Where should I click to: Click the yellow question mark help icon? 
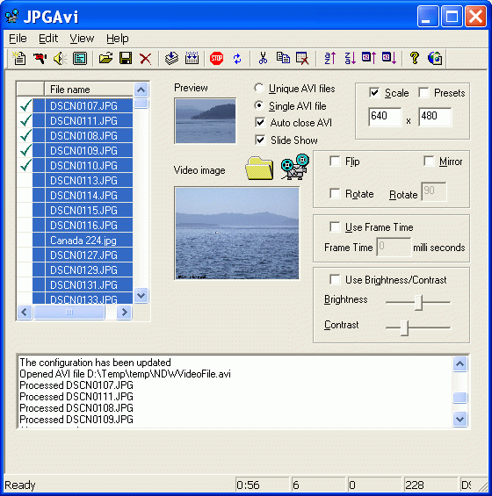415,59
